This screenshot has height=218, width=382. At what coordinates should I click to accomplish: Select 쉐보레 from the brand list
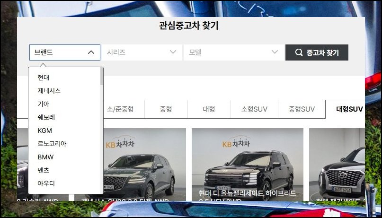(46, 117)
